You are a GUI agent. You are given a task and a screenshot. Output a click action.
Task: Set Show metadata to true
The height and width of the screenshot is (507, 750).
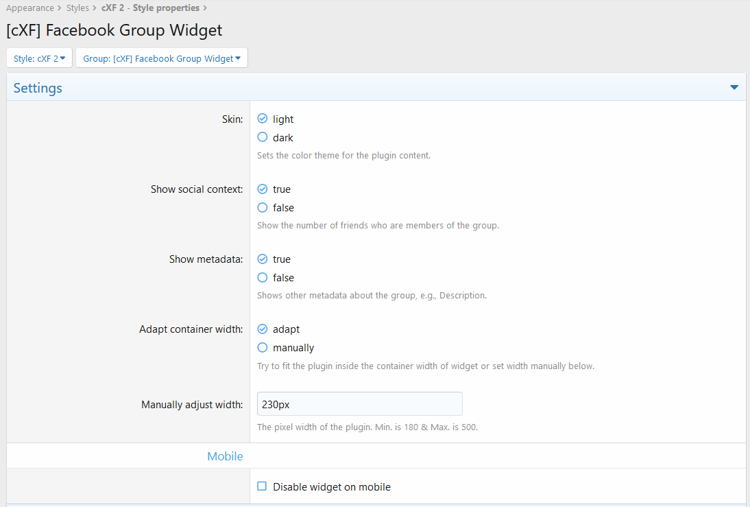coord(263,259)
